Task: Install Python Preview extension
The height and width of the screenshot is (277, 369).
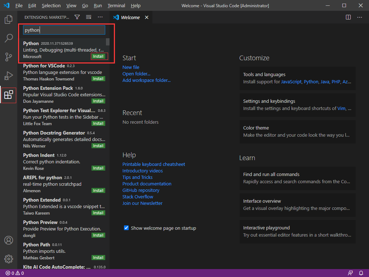Action: (98, 235)
